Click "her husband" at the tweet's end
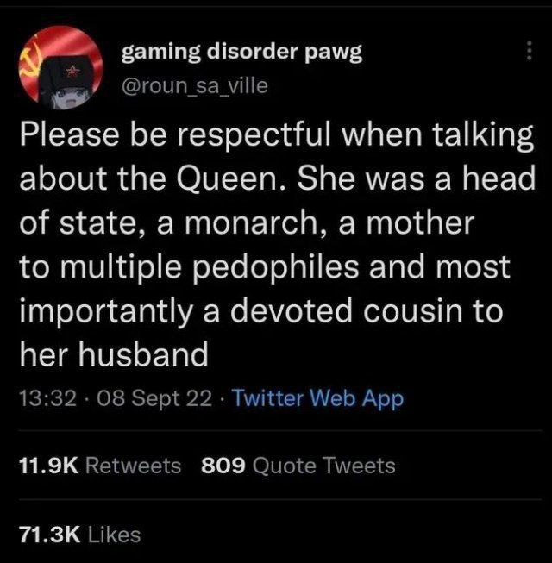 [114, 353]
